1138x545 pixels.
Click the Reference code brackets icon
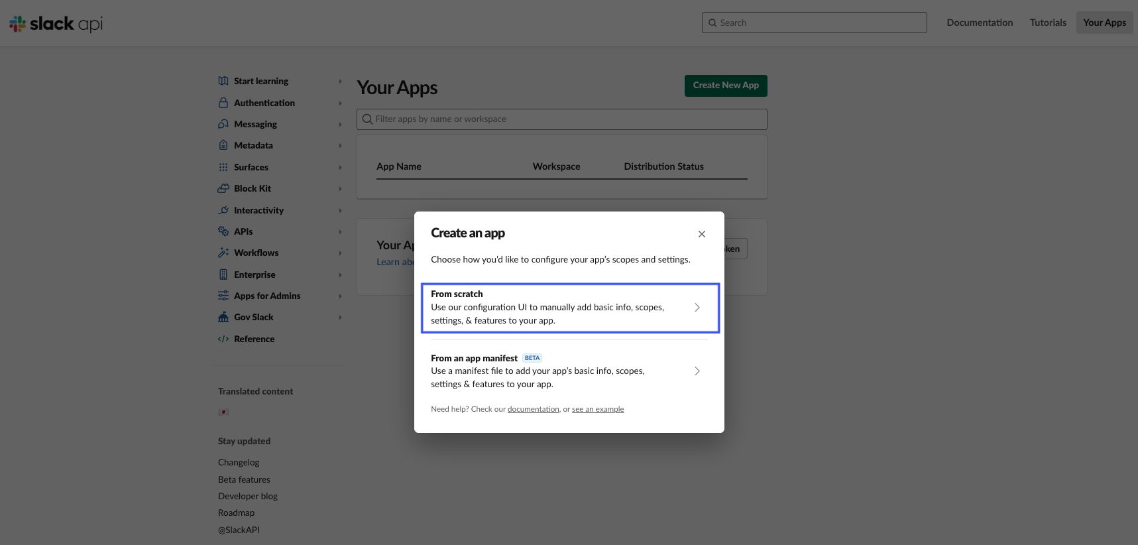click(223, 339)
